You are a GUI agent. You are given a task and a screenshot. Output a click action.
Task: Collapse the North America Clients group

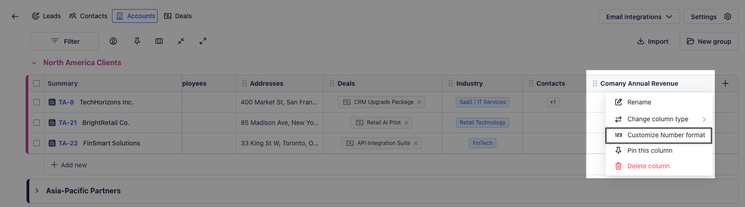pyautogui.click(x=34, y=63)
